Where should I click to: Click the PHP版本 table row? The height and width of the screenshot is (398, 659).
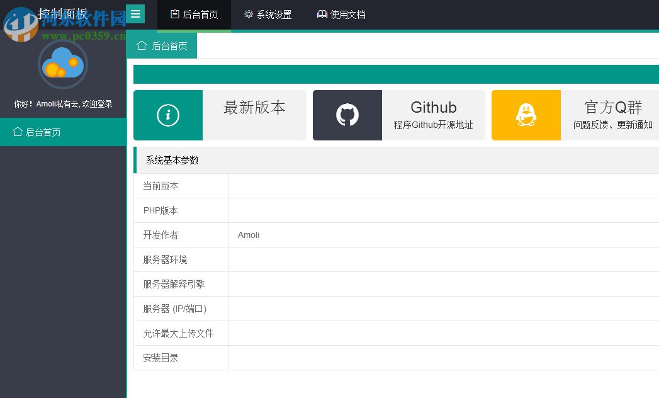tap(160, 210)
